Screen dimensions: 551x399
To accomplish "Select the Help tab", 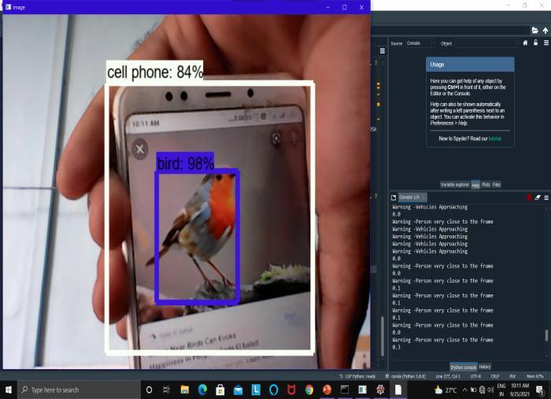I will (x=475, y=185).
